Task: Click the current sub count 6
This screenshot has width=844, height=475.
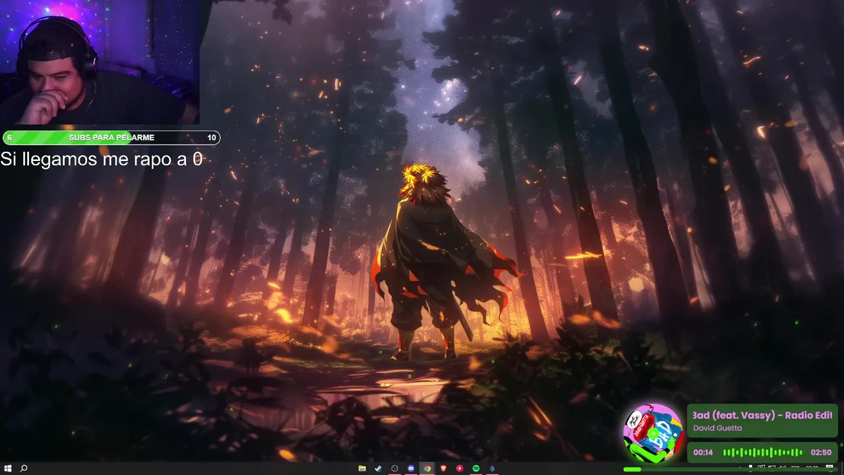Action: [x=9, y=137]
